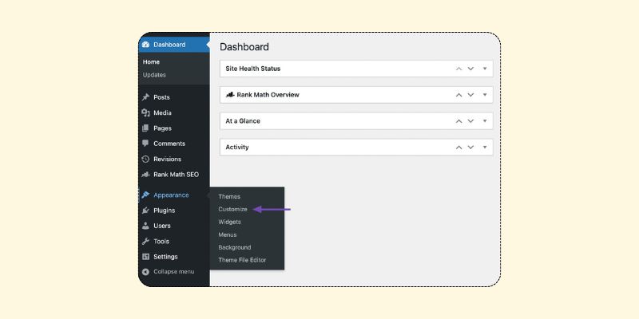The image size is (639, 319).
Task: Move Rank Math Overview widget down
Action: click(470, 95)
